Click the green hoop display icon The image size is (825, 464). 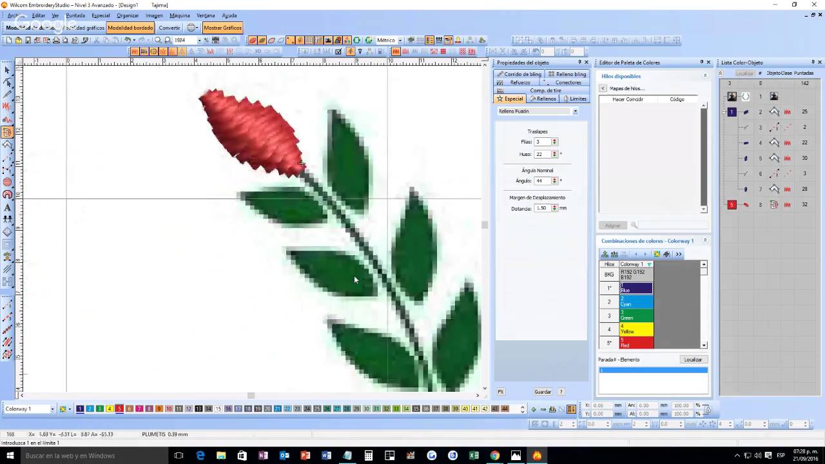click(357, 40)
